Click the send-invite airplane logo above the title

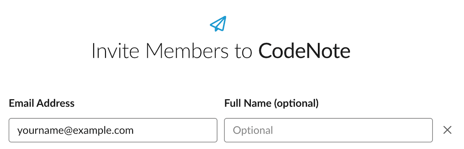[218, 23]
